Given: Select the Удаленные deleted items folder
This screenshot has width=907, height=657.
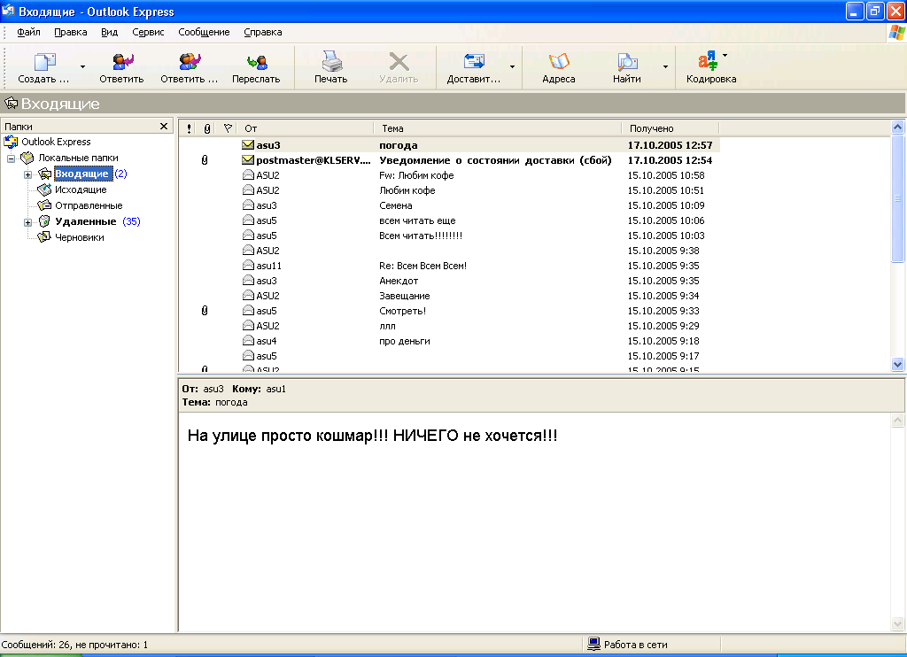Looking at the screenshot, I should coord(86,221).
